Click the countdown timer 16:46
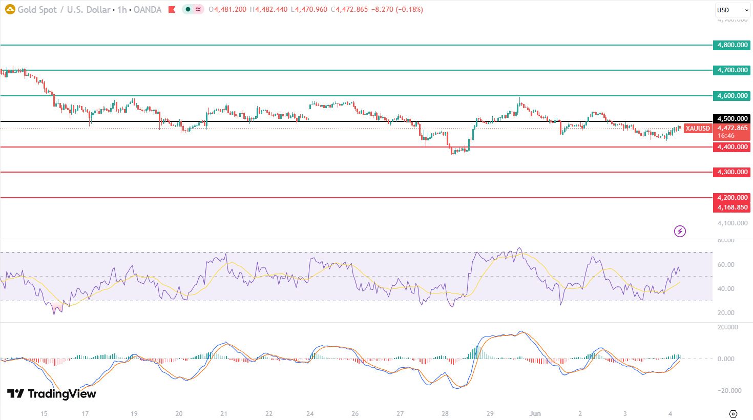Viewport: 753px width, 420px height. pyautogui.click(x=726, y=136)
